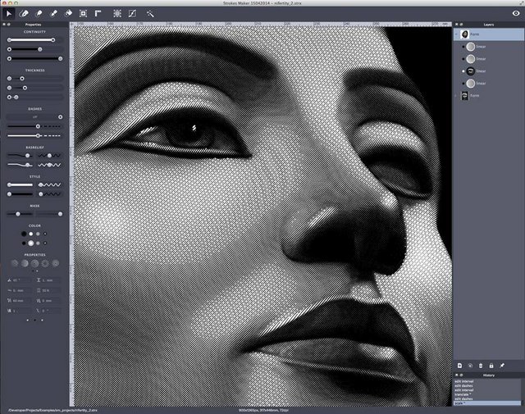Image resolution: width=525 pixels, height=414 pixels.
Task: Click the pen tool with loop
Action: (x=24, y=13)
